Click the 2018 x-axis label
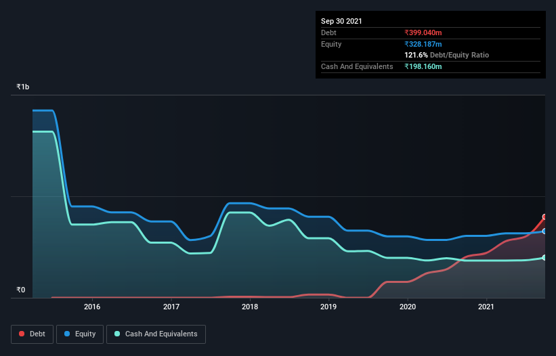 click(x=250, y=307)
